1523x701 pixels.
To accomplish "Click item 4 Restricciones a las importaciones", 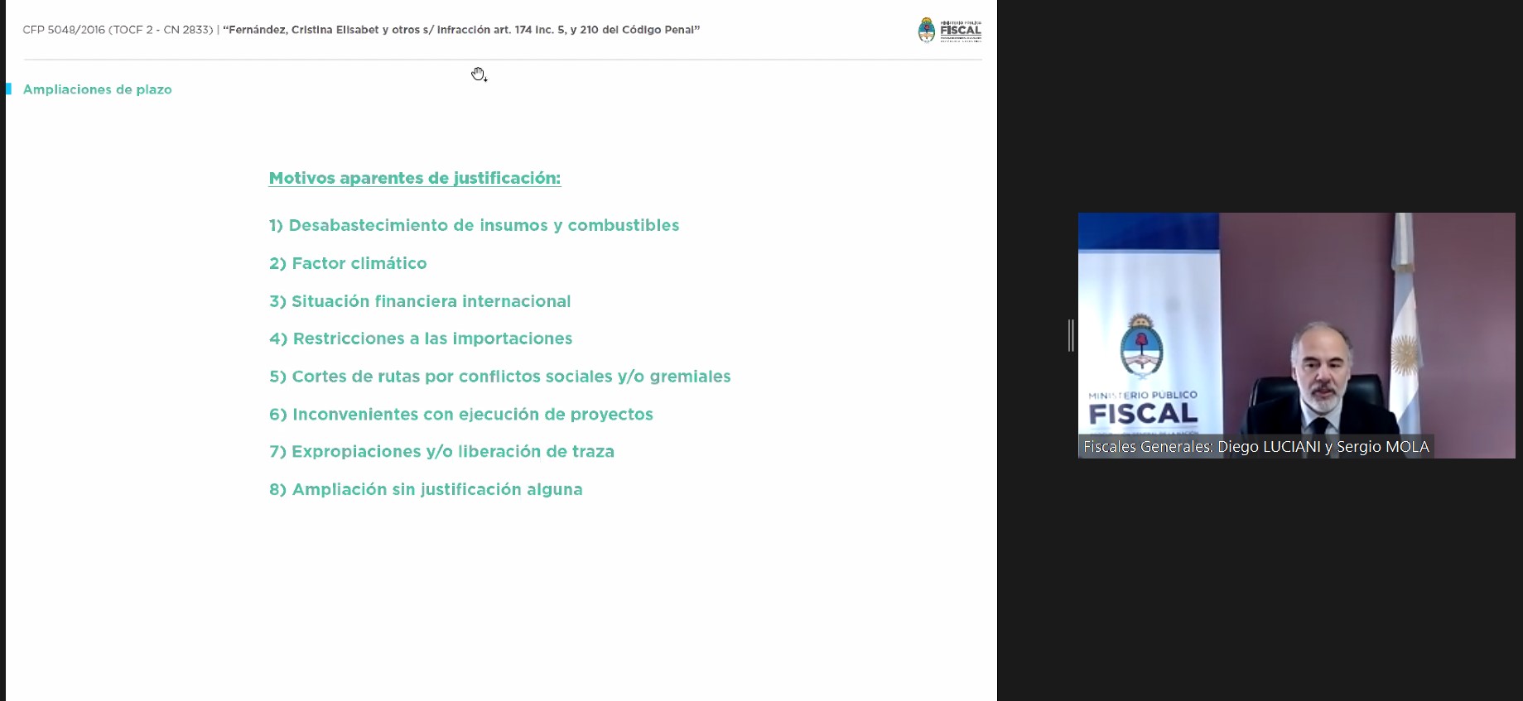I will (421, 338).
